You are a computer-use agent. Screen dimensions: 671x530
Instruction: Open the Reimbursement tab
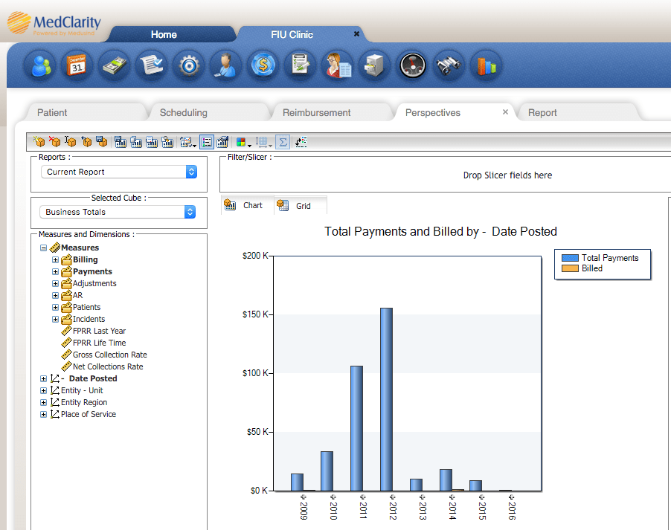[x=316, y=113]
